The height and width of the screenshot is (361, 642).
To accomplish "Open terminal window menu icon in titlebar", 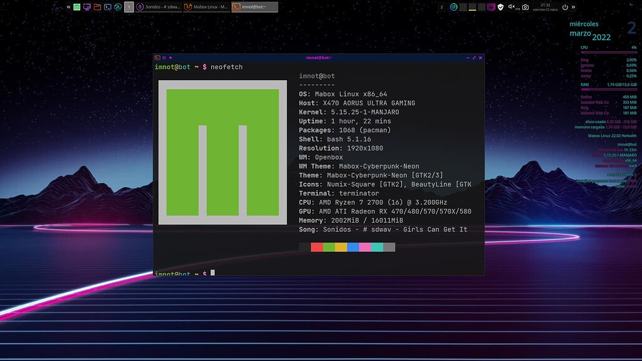I will click(157, 58).
